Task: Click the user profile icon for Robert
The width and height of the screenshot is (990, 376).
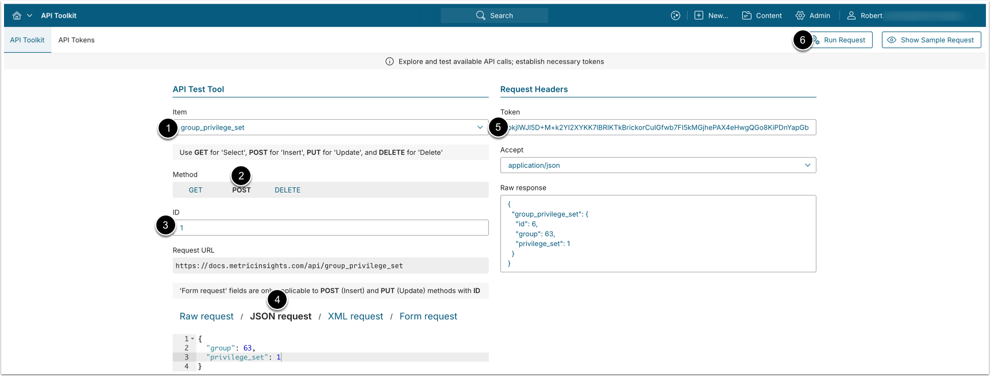Action: coord(851,15)
